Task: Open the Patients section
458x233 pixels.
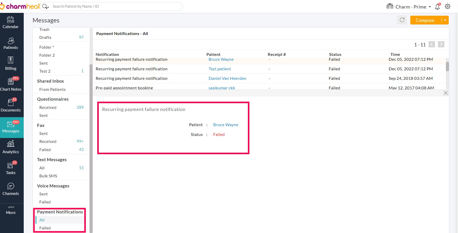Action: coord(11,44)
